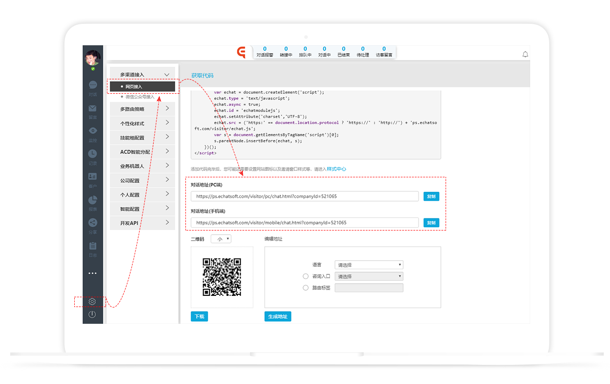Click the 转接中 counter tab

(286, 52)
